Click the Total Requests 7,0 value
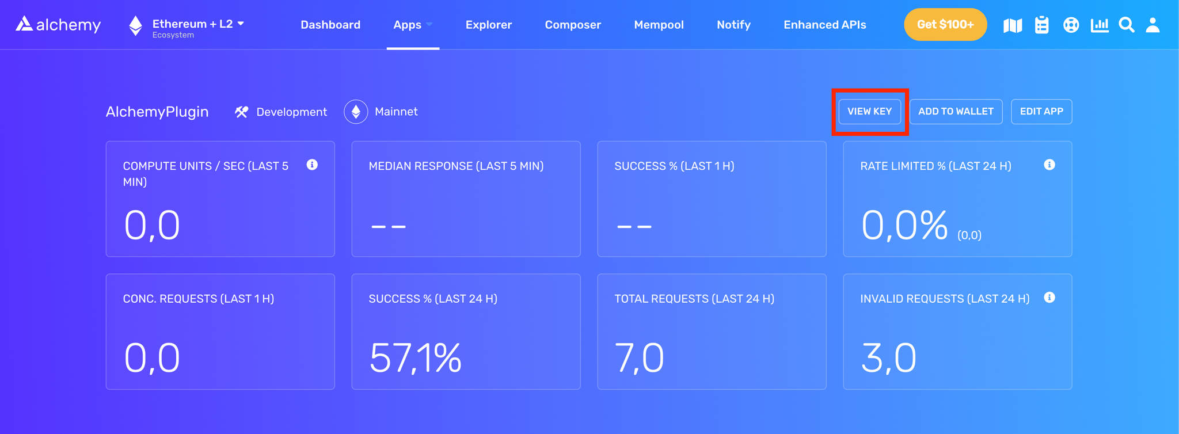The width and height of the screenshot is (1179, 434). pos(639,358)
